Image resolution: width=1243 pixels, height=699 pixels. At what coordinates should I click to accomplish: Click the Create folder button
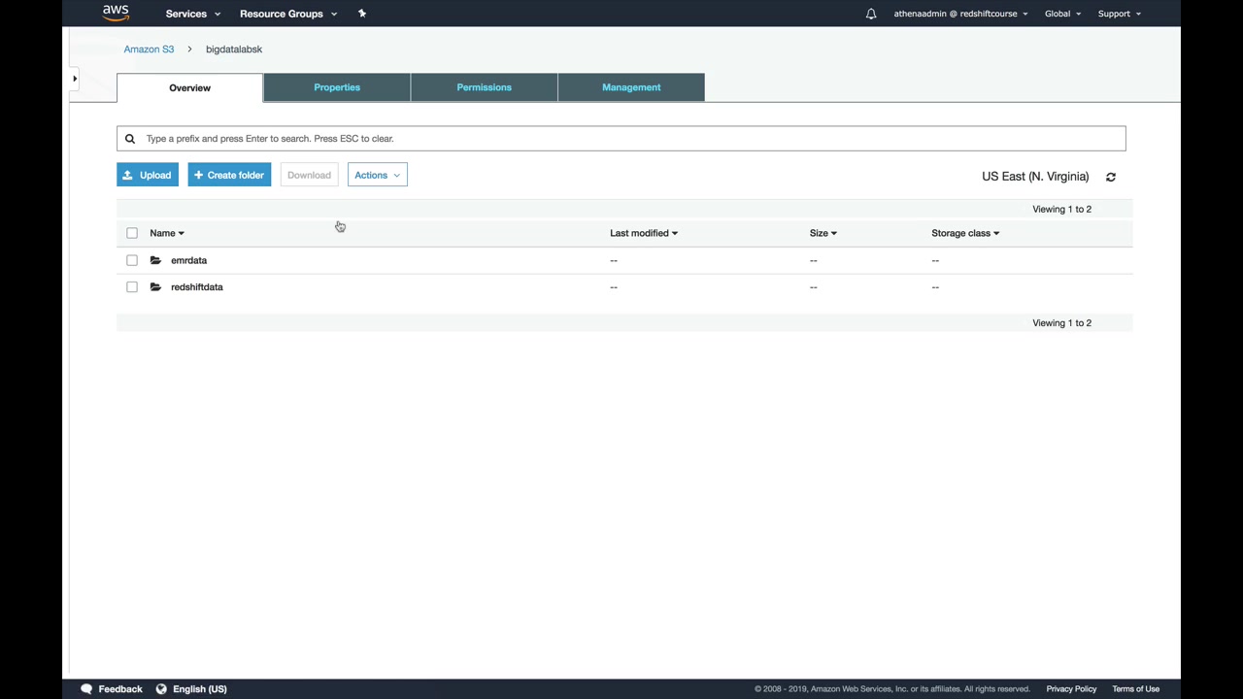click(229, 175)
